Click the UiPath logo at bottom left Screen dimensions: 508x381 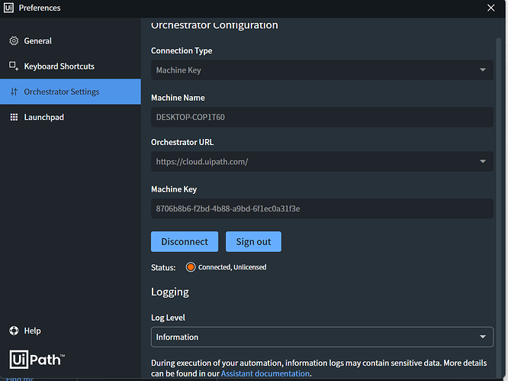pos(37,360)
